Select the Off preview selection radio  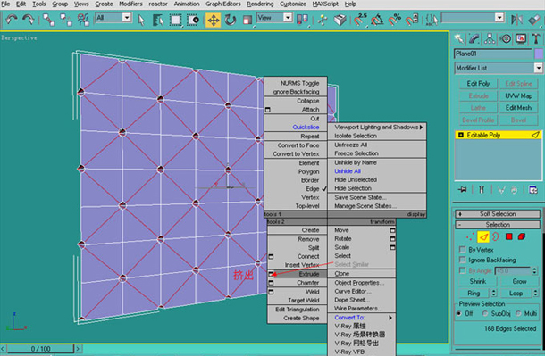(459, 313)
